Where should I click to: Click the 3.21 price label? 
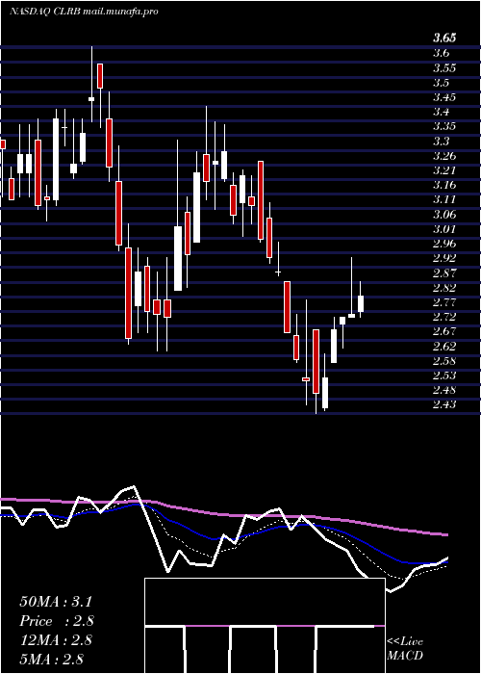pyautogui.click(x=444, y=170)
